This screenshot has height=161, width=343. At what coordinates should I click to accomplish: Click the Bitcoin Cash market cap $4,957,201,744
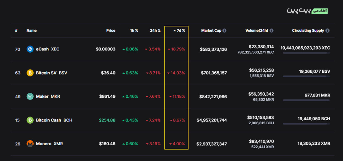tap(212, 120)
